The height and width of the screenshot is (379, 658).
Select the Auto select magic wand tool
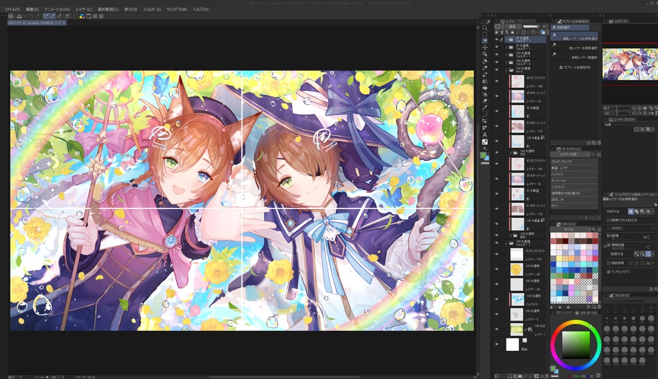tap(485, 41)
